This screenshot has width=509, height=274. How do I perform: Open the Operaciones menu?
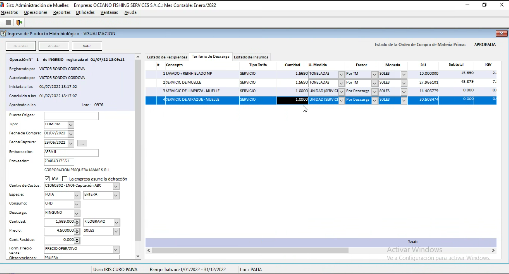[x=35, y=12]
